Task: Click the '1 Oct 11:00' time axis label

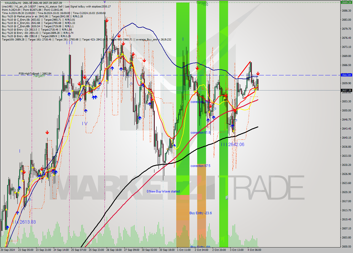Action: [184, 250]
